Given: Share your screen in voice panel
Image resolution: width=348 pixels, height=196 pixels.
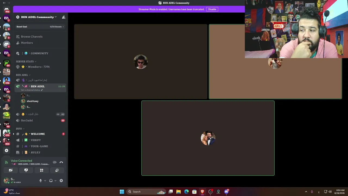Looking at the screenshot, I should (x=26, y=170).
